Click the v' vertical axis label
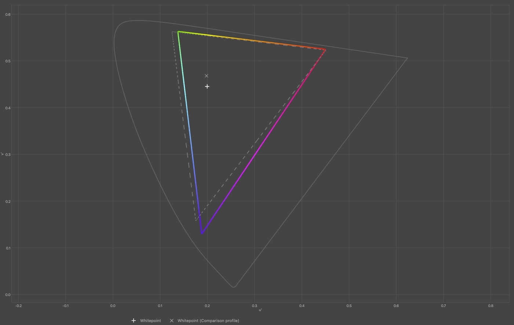The image size is (514, 325). point(3,154)
